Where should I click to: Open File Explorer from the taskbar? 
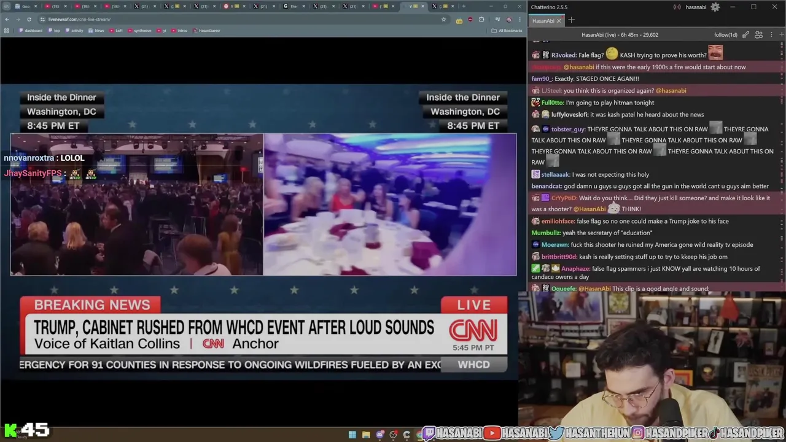pos(366,434)
